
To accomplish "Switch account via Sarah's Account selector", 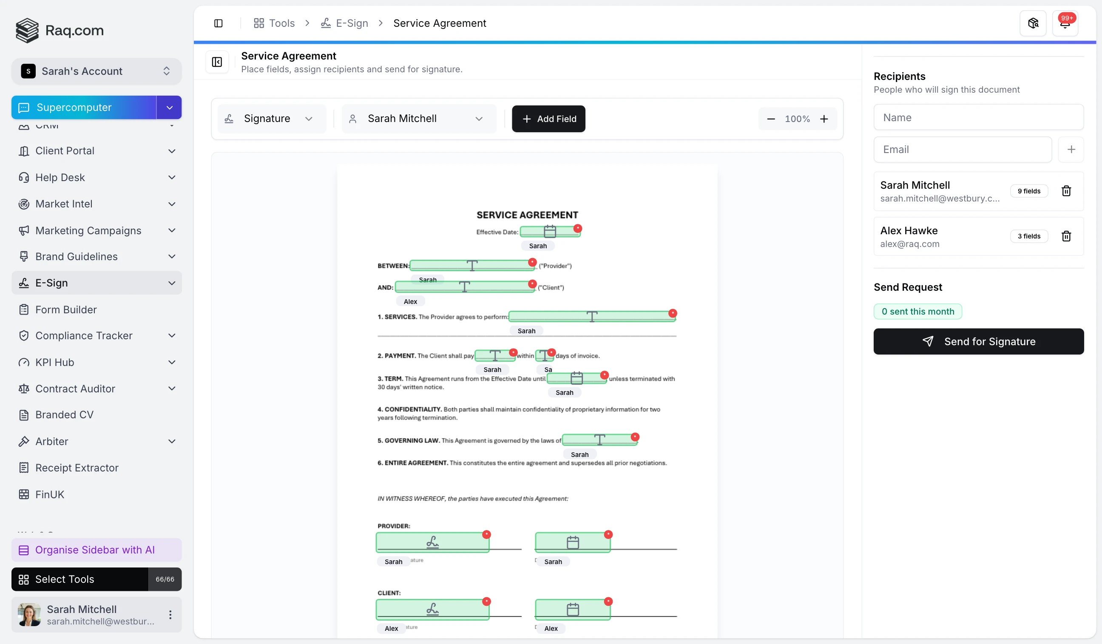I will point(96,71).
